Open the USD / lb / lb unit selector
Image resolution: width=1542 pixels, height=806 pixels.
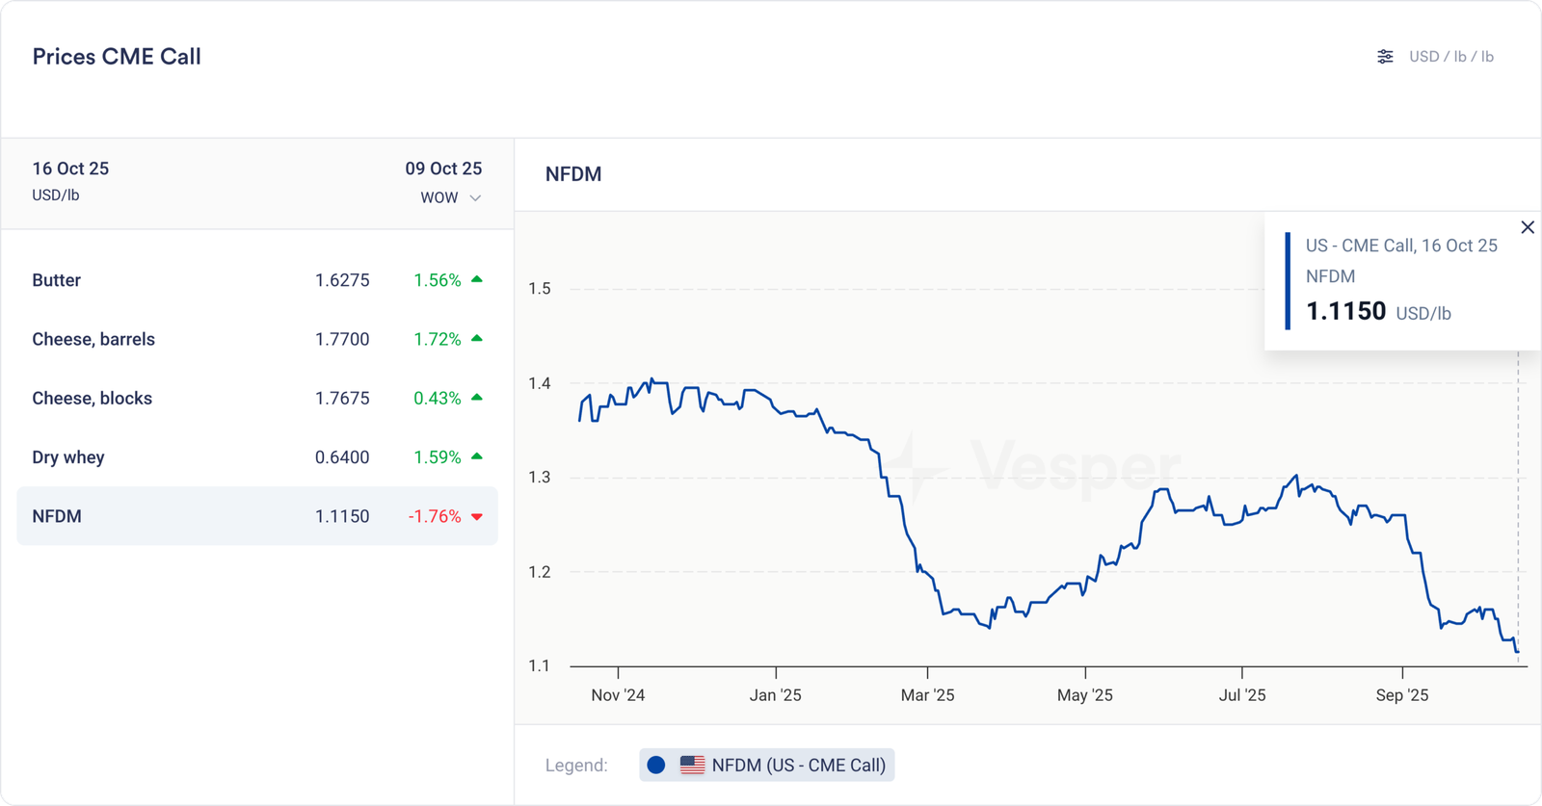pyautogui.click(x=1450, y=57)
